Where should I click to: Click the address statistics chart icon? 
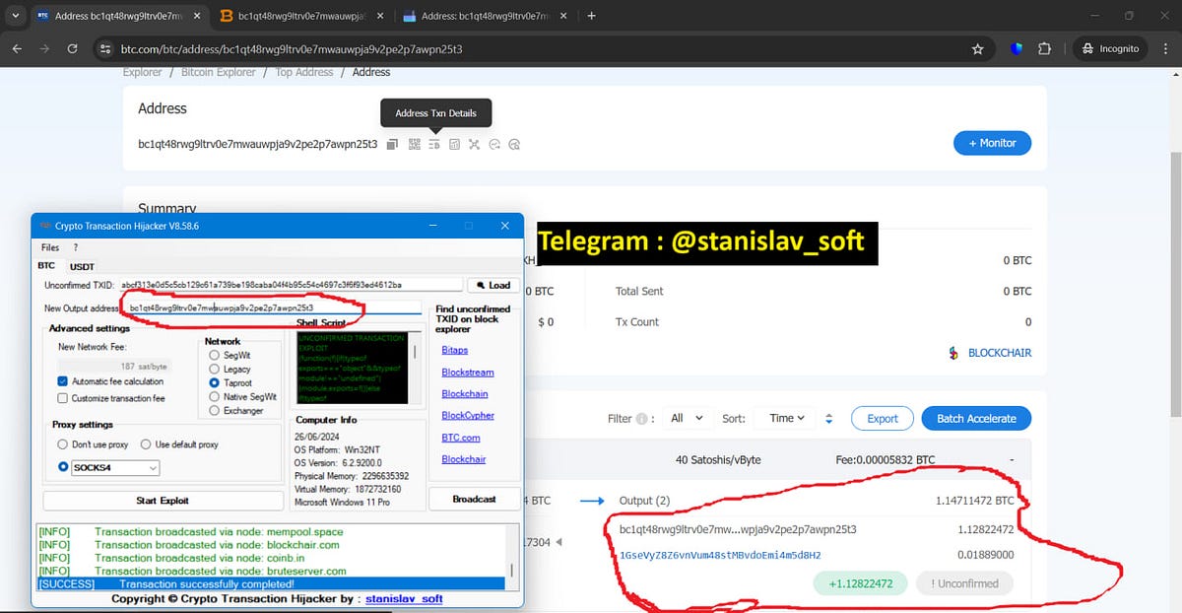pos(454,144)
